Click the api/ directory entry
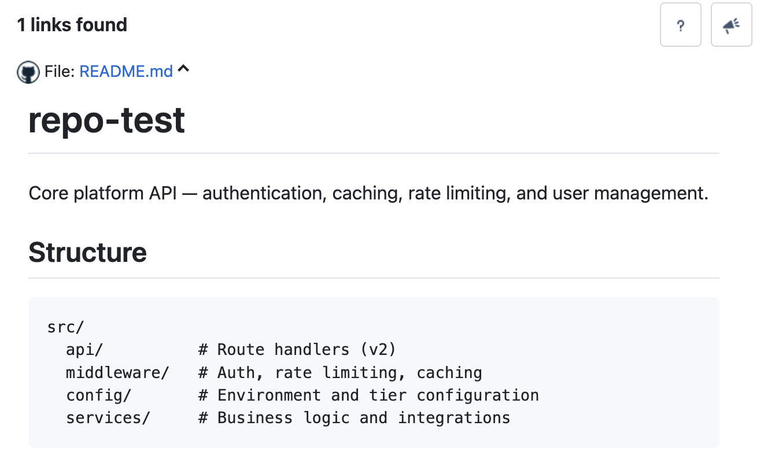Image resolution: width=775 pixels, height=459 pixels. pyautogui.click(x=84, y=350)
